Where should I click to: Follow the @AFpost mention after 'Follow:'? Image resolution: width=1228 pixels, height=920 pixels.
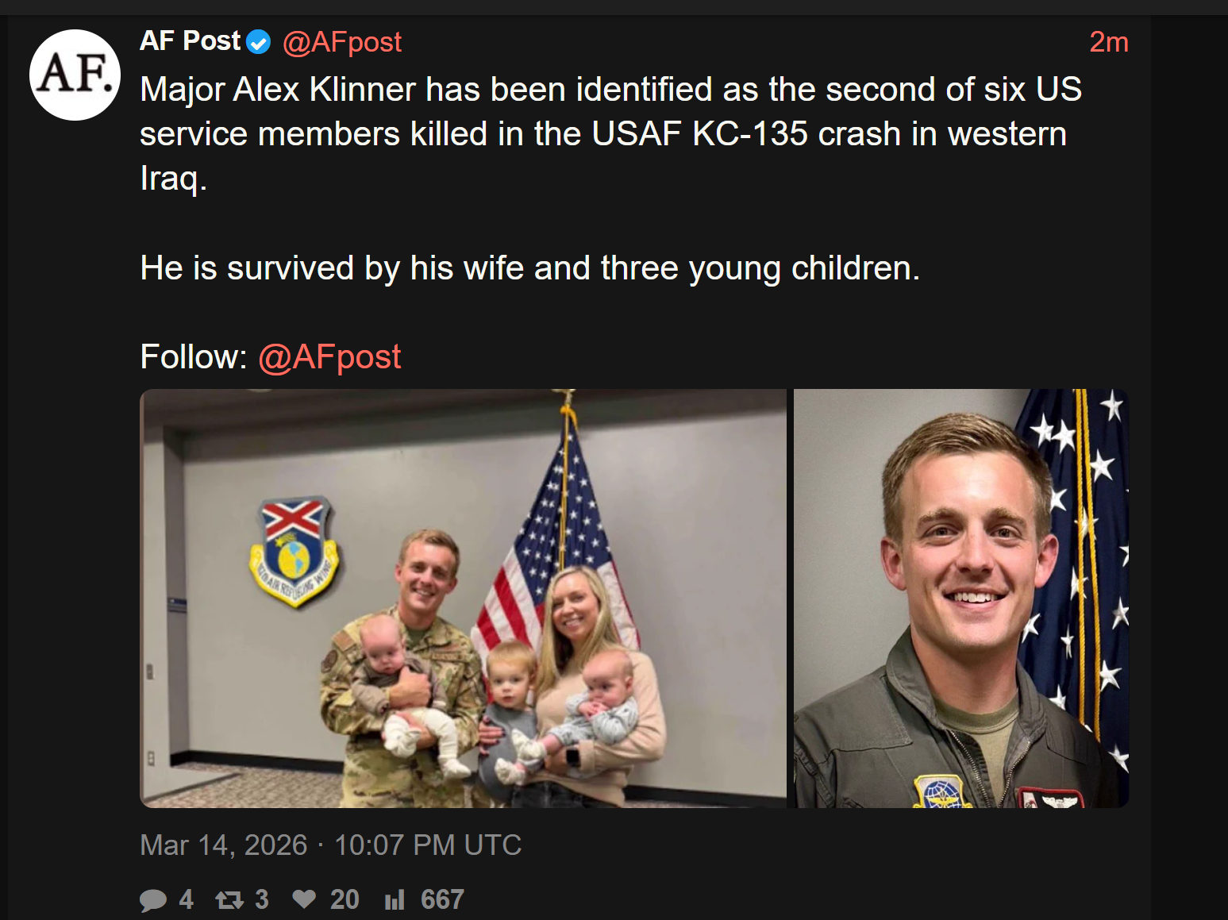coord(329,357)
